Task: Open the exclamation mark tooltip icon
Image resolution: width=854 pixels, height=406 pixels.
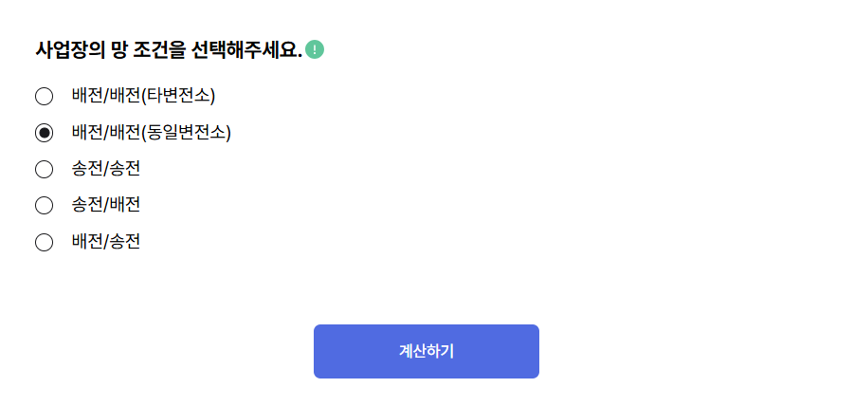Action: click(315, 49)
